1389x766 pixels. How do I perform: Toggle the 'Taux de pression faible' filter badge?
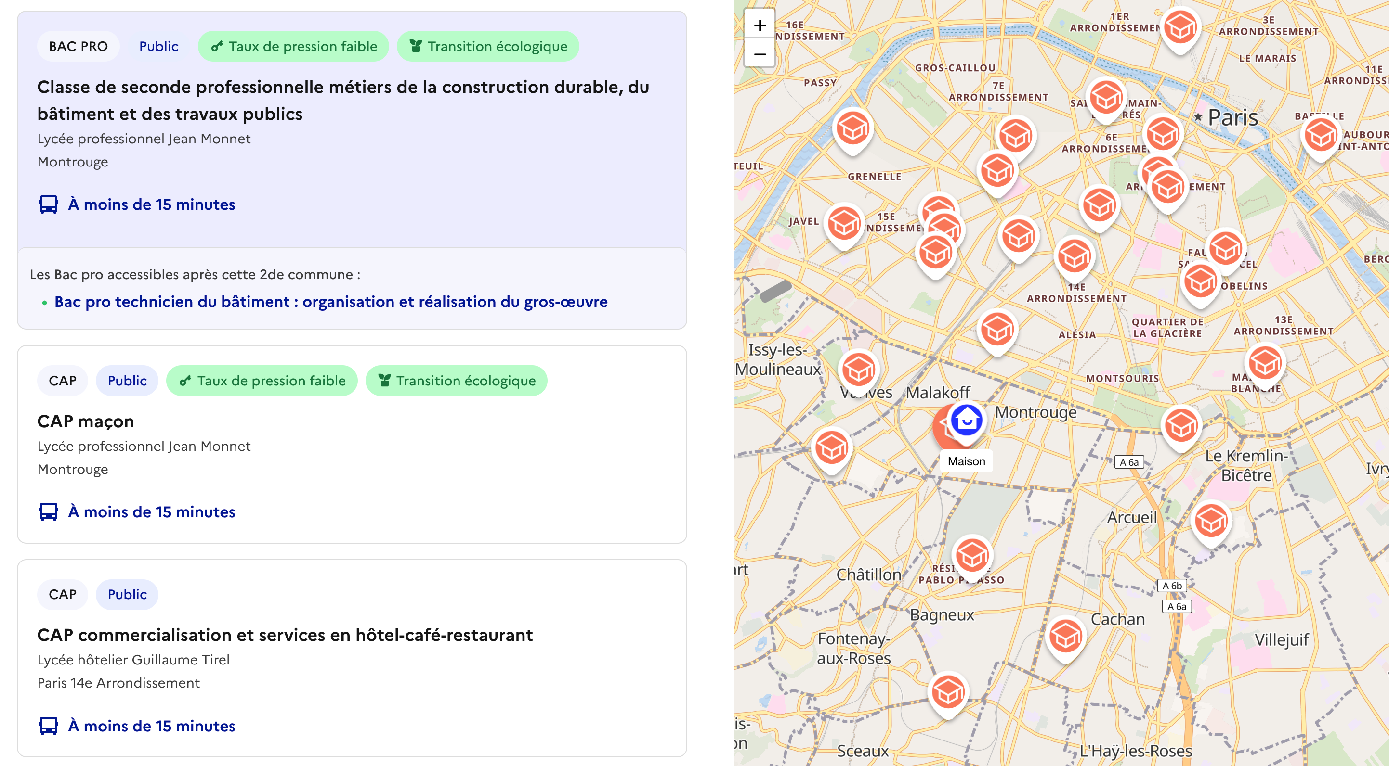pyautogui.click(x=293, y=46)
